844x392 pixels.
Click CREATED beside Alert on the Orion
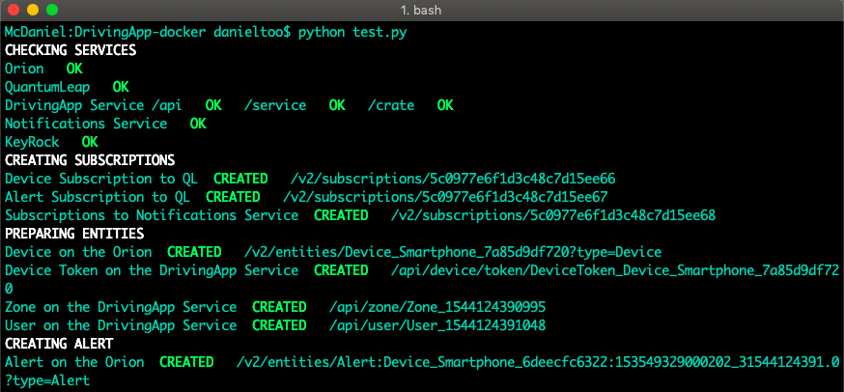186,362
